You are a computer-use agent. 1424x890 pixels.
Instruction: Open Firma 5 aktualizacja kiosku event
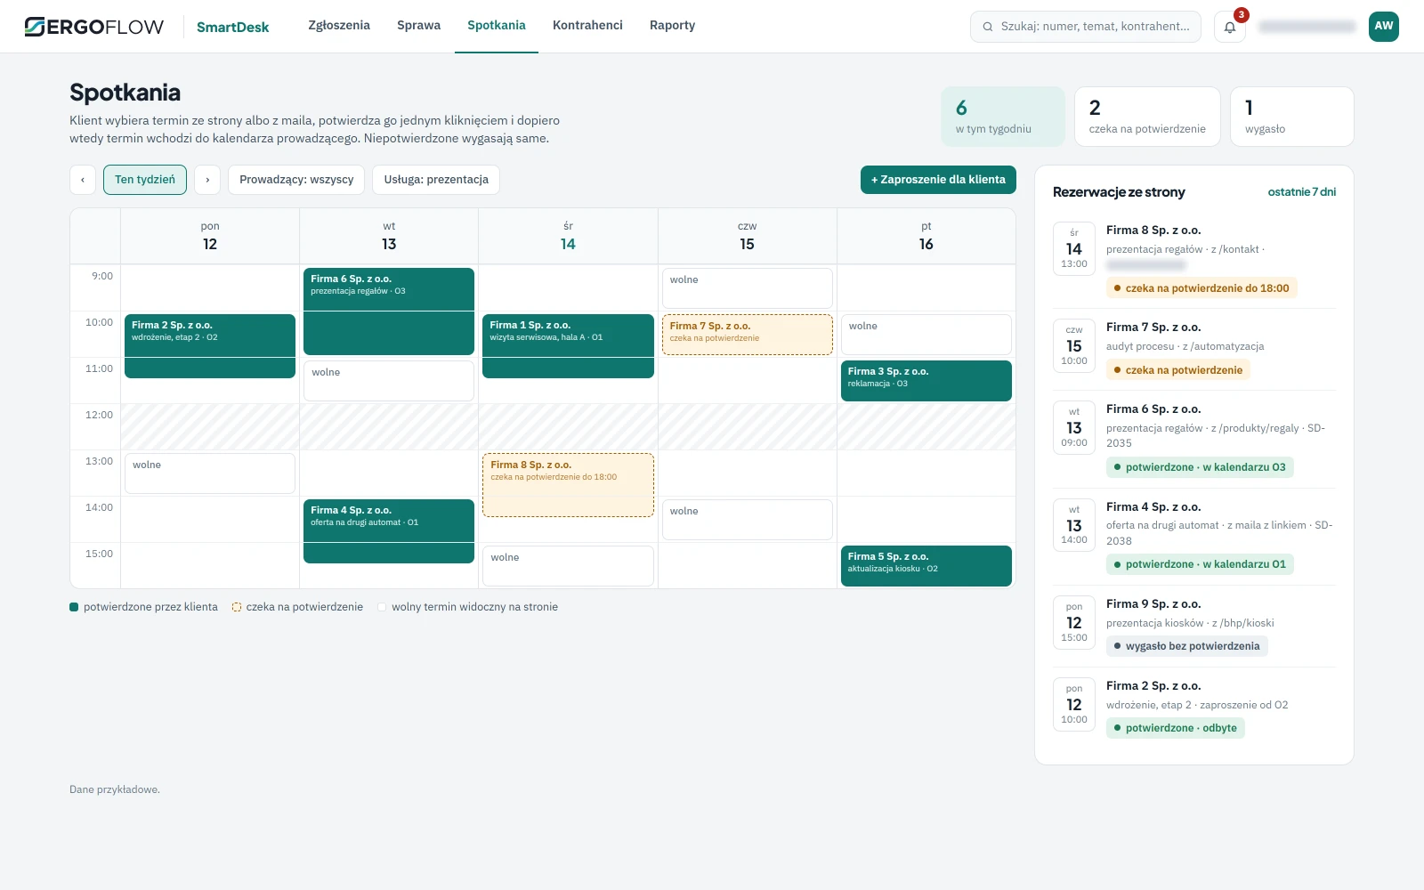click(x=926, y=566)
